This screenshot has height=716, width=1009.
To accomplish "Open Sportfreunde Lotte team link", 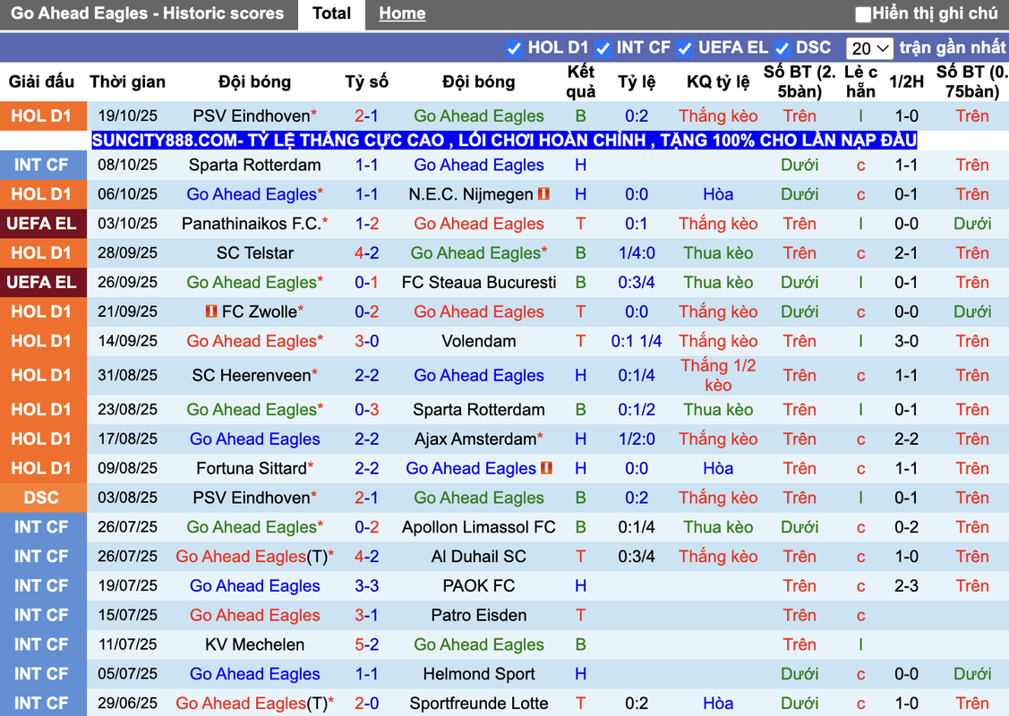I will 479,703.
